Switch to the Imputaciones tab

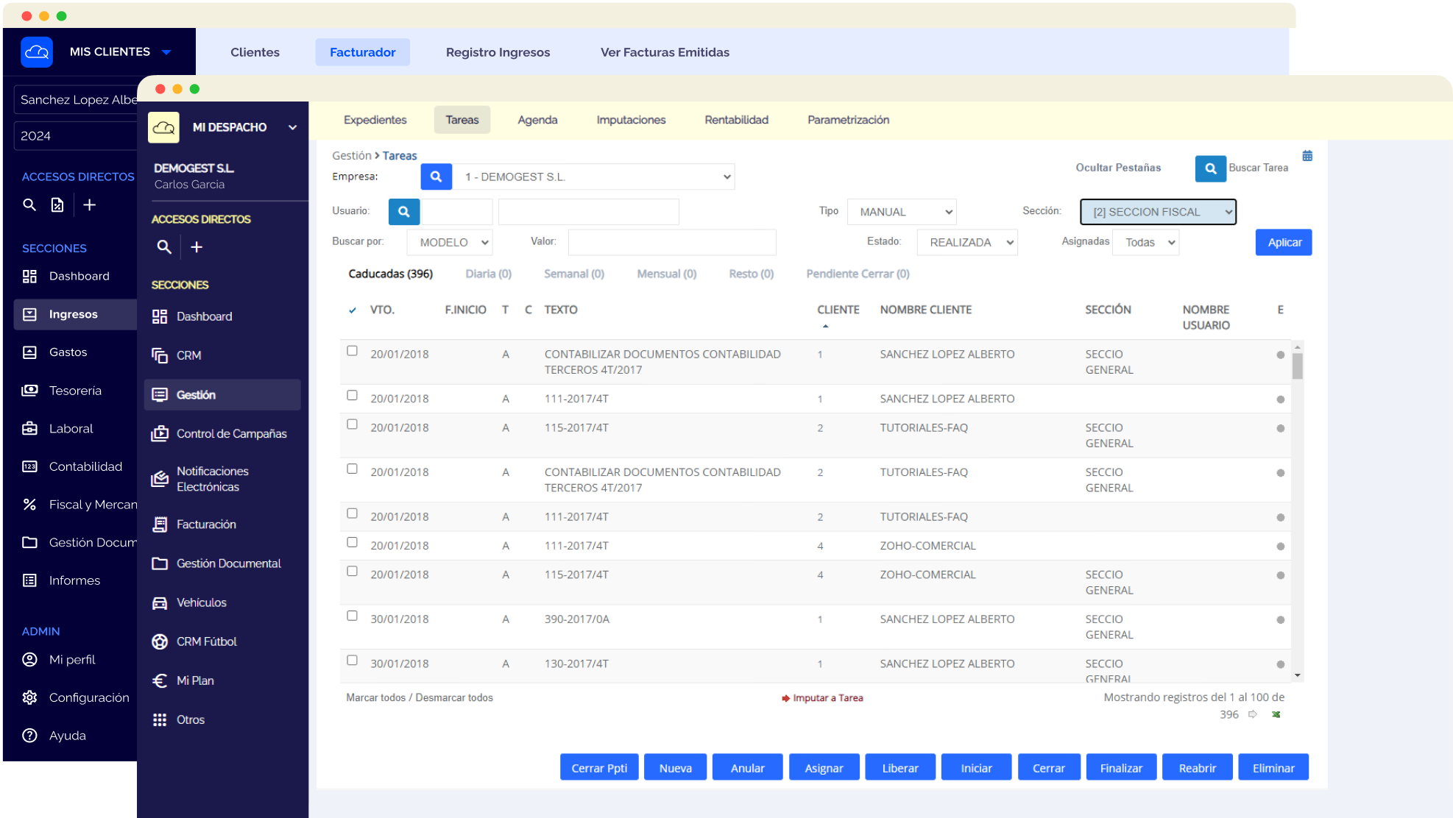pos(631,120)
